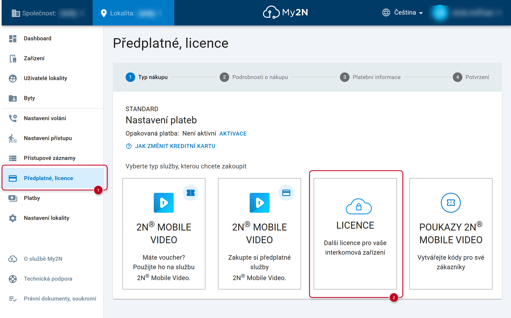Image resolution: width=511 pixels, height=318 pixels.
Task: Click the Dashboard grid icon
Action: [x=13, y=38]
